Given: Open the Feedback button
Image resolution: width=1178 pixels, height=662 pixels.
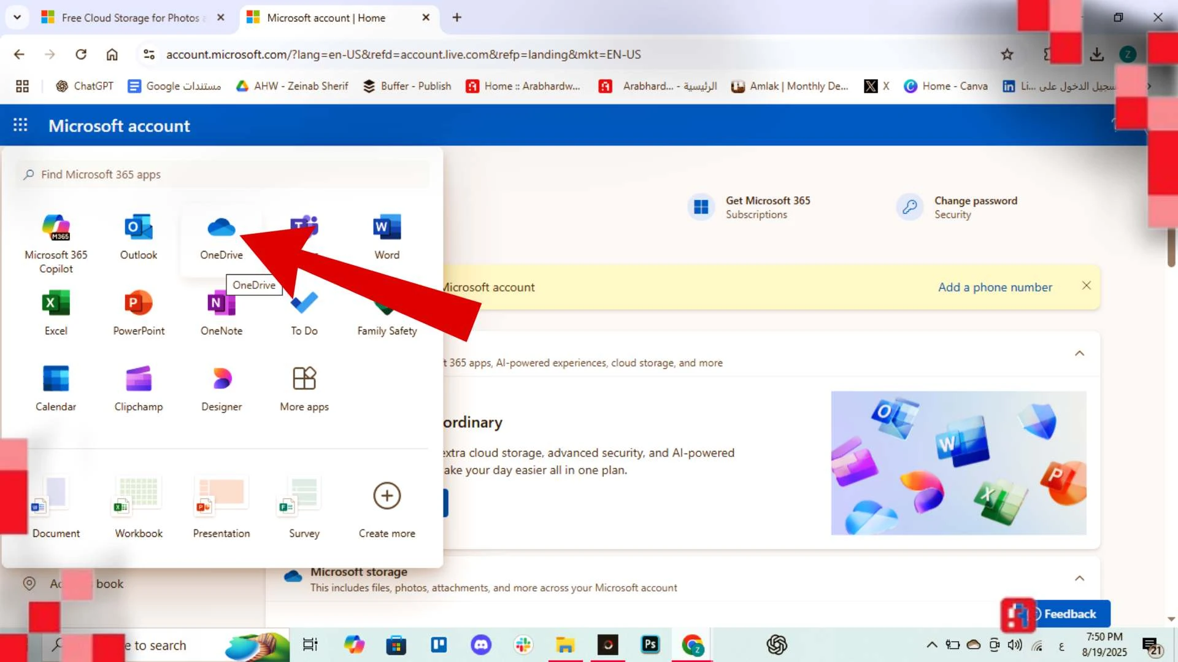Looking at the screenshot, I should click(1070, 614).
